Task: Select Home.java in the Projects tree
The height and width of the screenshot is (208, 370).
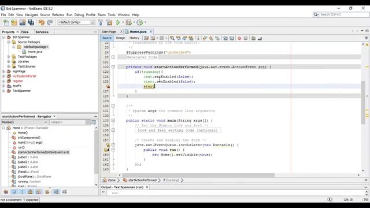Action: [x=35, y=52]
